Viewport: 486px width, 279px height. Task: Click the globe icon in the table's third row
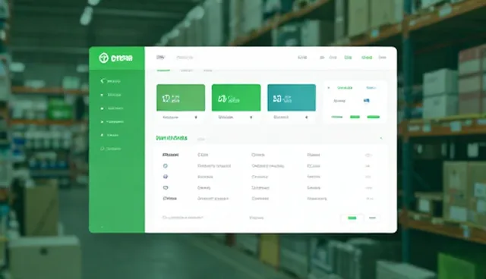pyautogui.click(x=166, y=177)
